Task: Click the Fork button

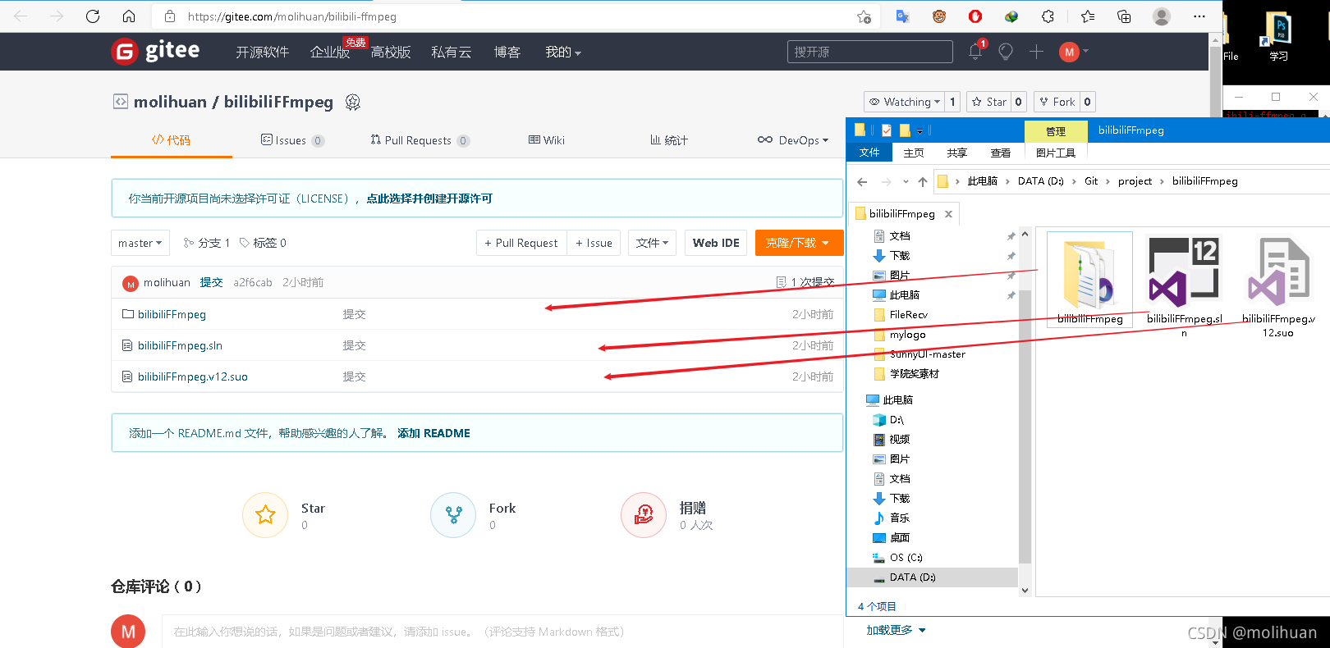Action: coord(1057,102)
